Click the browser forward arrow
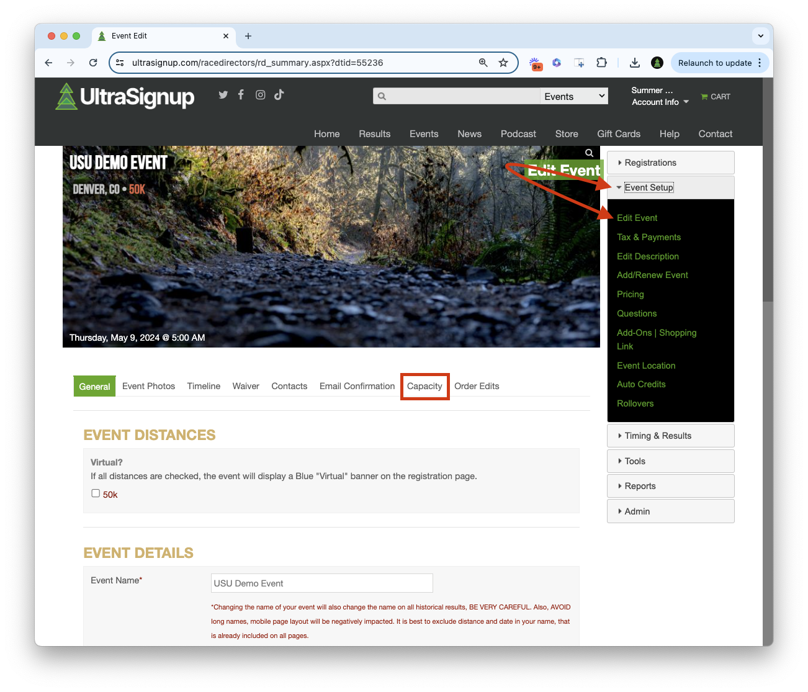 point(71,63)
